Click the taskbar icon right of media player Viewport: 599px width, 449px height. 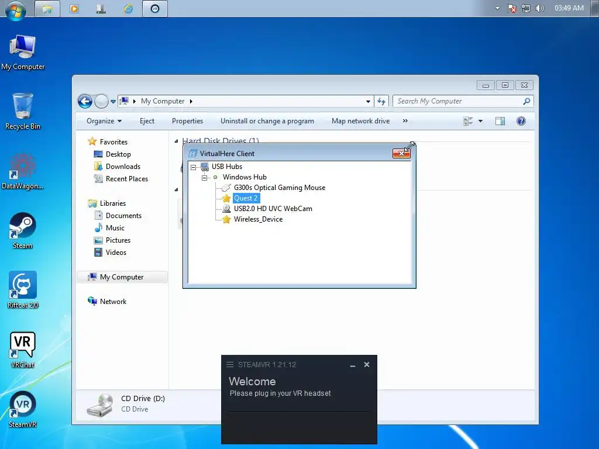tap(101, 9)
